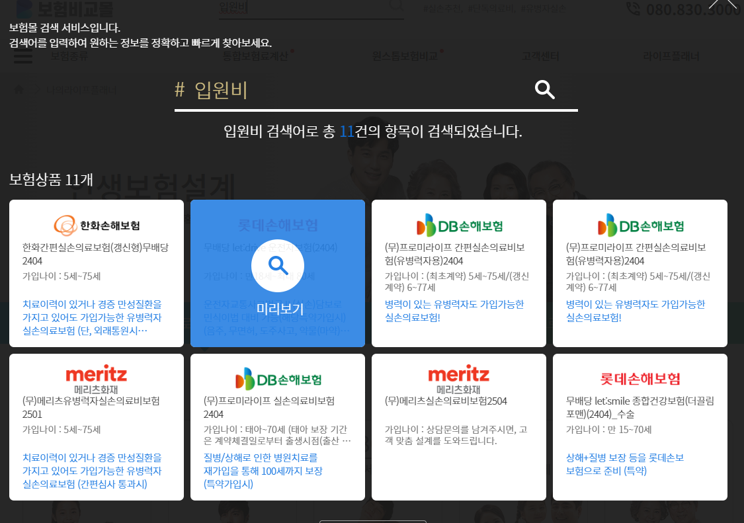Open the 미리보기 preview magnifier button
744x523 pixels.
click(278, 266)
